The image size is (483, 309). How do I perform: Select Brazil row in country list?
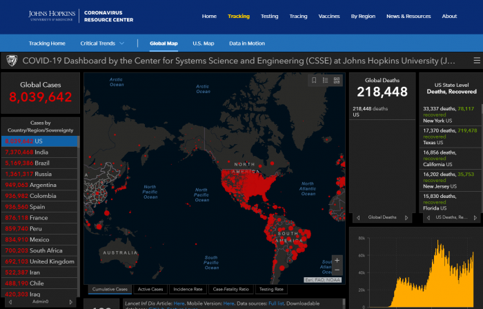(39, 163)
